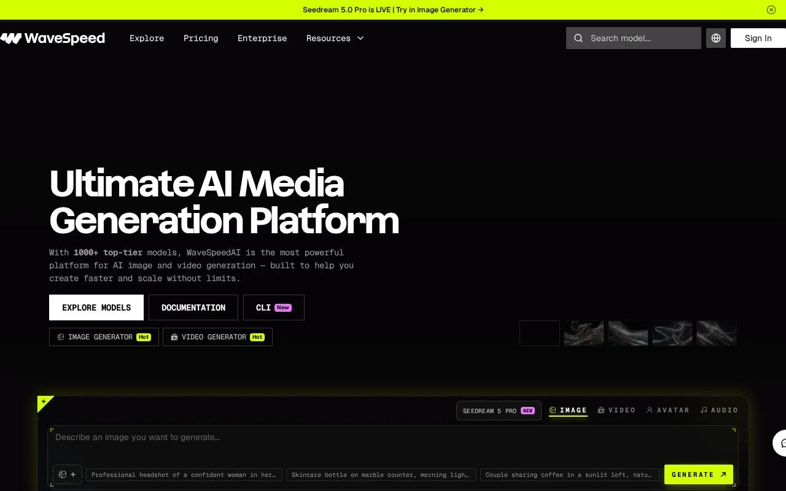Select the Audio tab

(x=719, y=410)
